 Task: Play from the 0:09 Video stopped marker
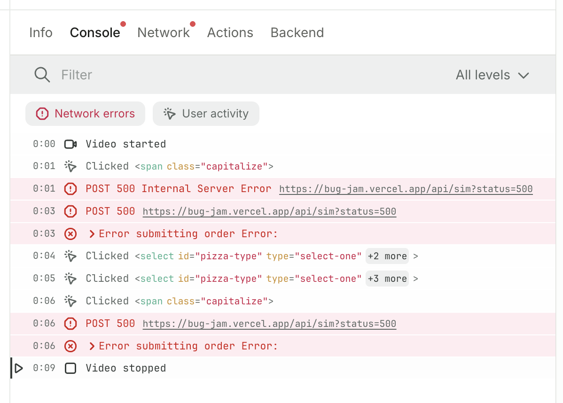[x=19, y=368]
